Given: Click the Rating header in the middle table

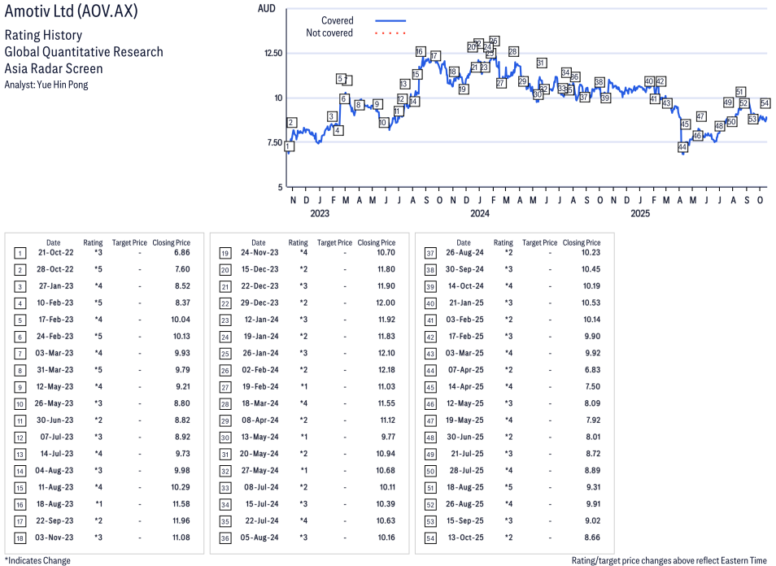Looking at the screenshot, I should [298, 242].
